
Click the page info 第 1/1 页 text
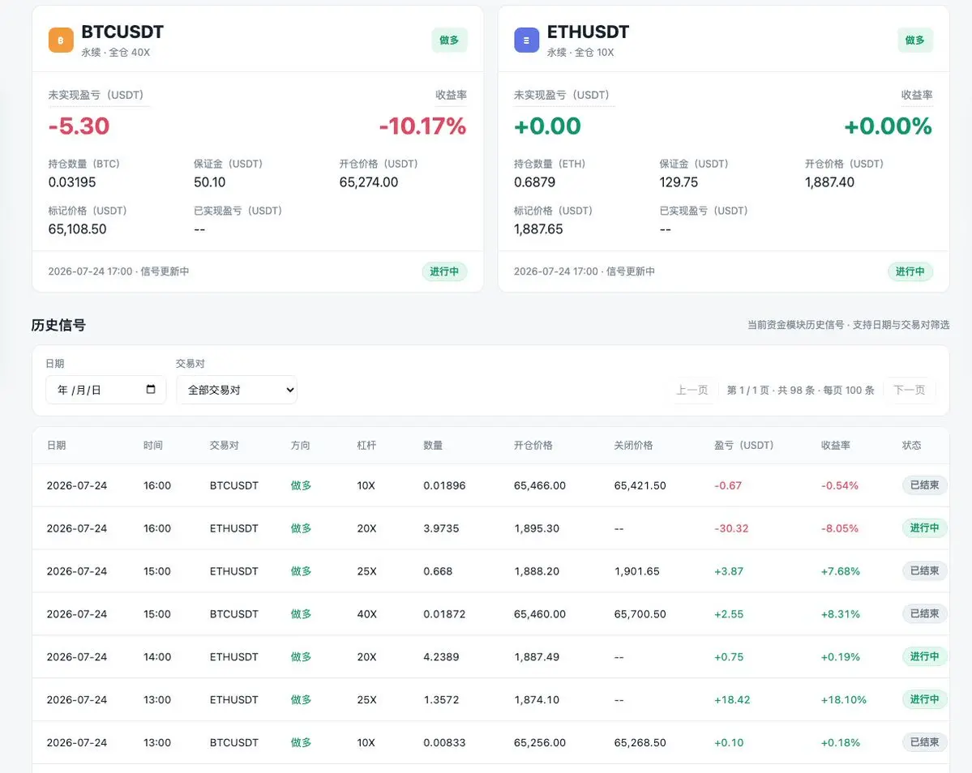click(x=748, y=391)
